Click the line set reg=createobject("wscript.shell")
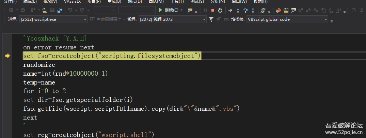Viewport: 366px width, 138px height. 89,135
